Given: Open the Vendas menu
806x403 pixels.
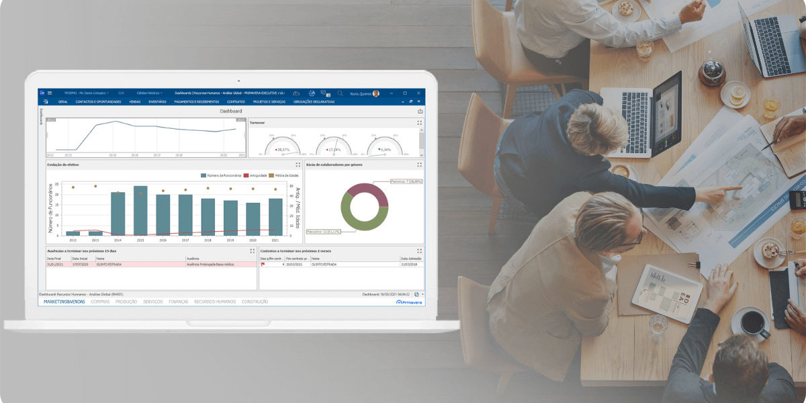Looking at the screenshot, I should point(134,101).
